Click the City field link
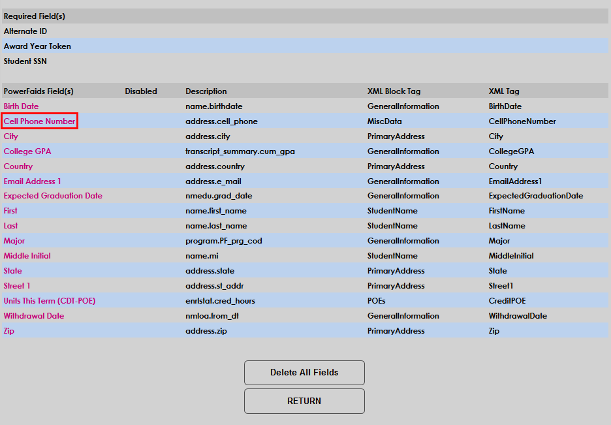This screenshot has width=611, height=425. [x=10, y=136]
